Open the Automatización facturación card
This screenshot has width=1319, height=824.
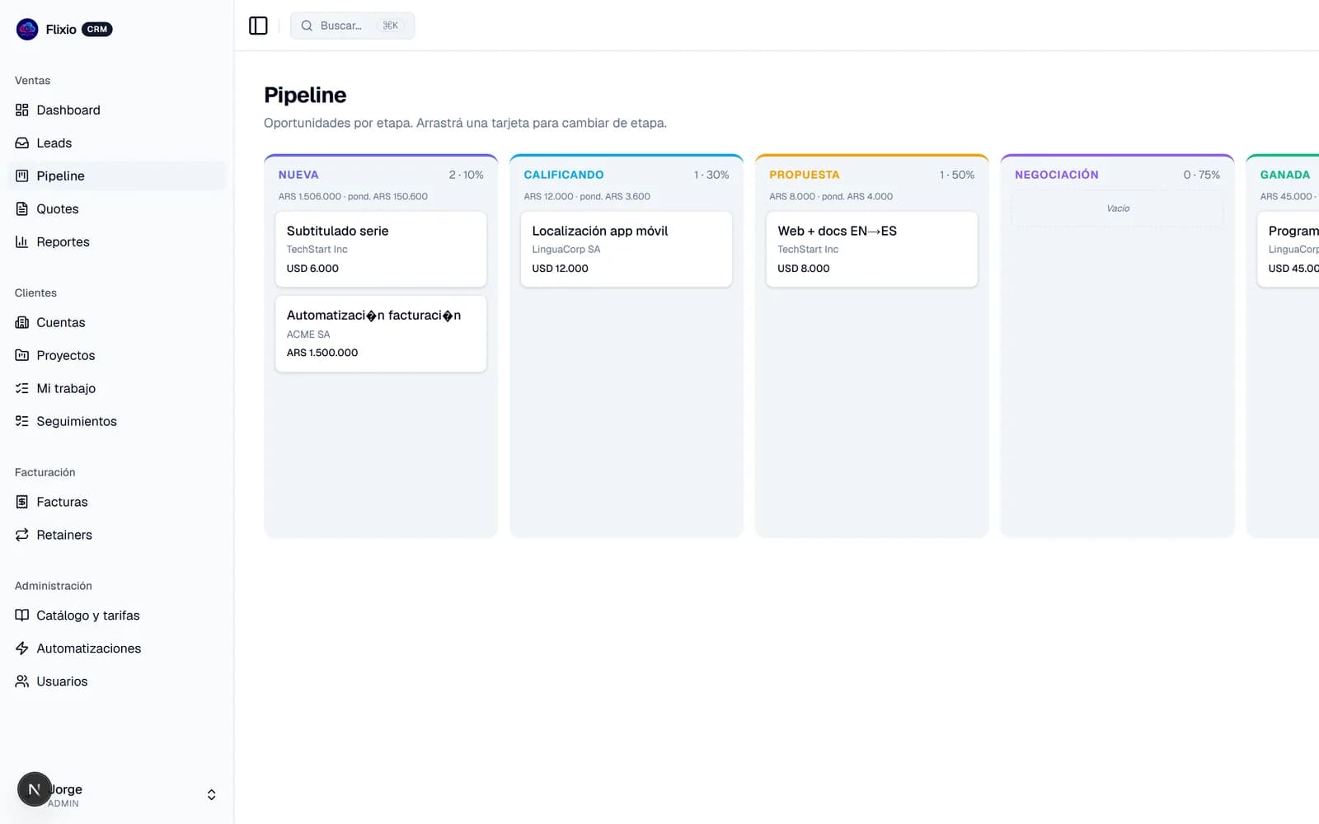click(x=381, y=334)
